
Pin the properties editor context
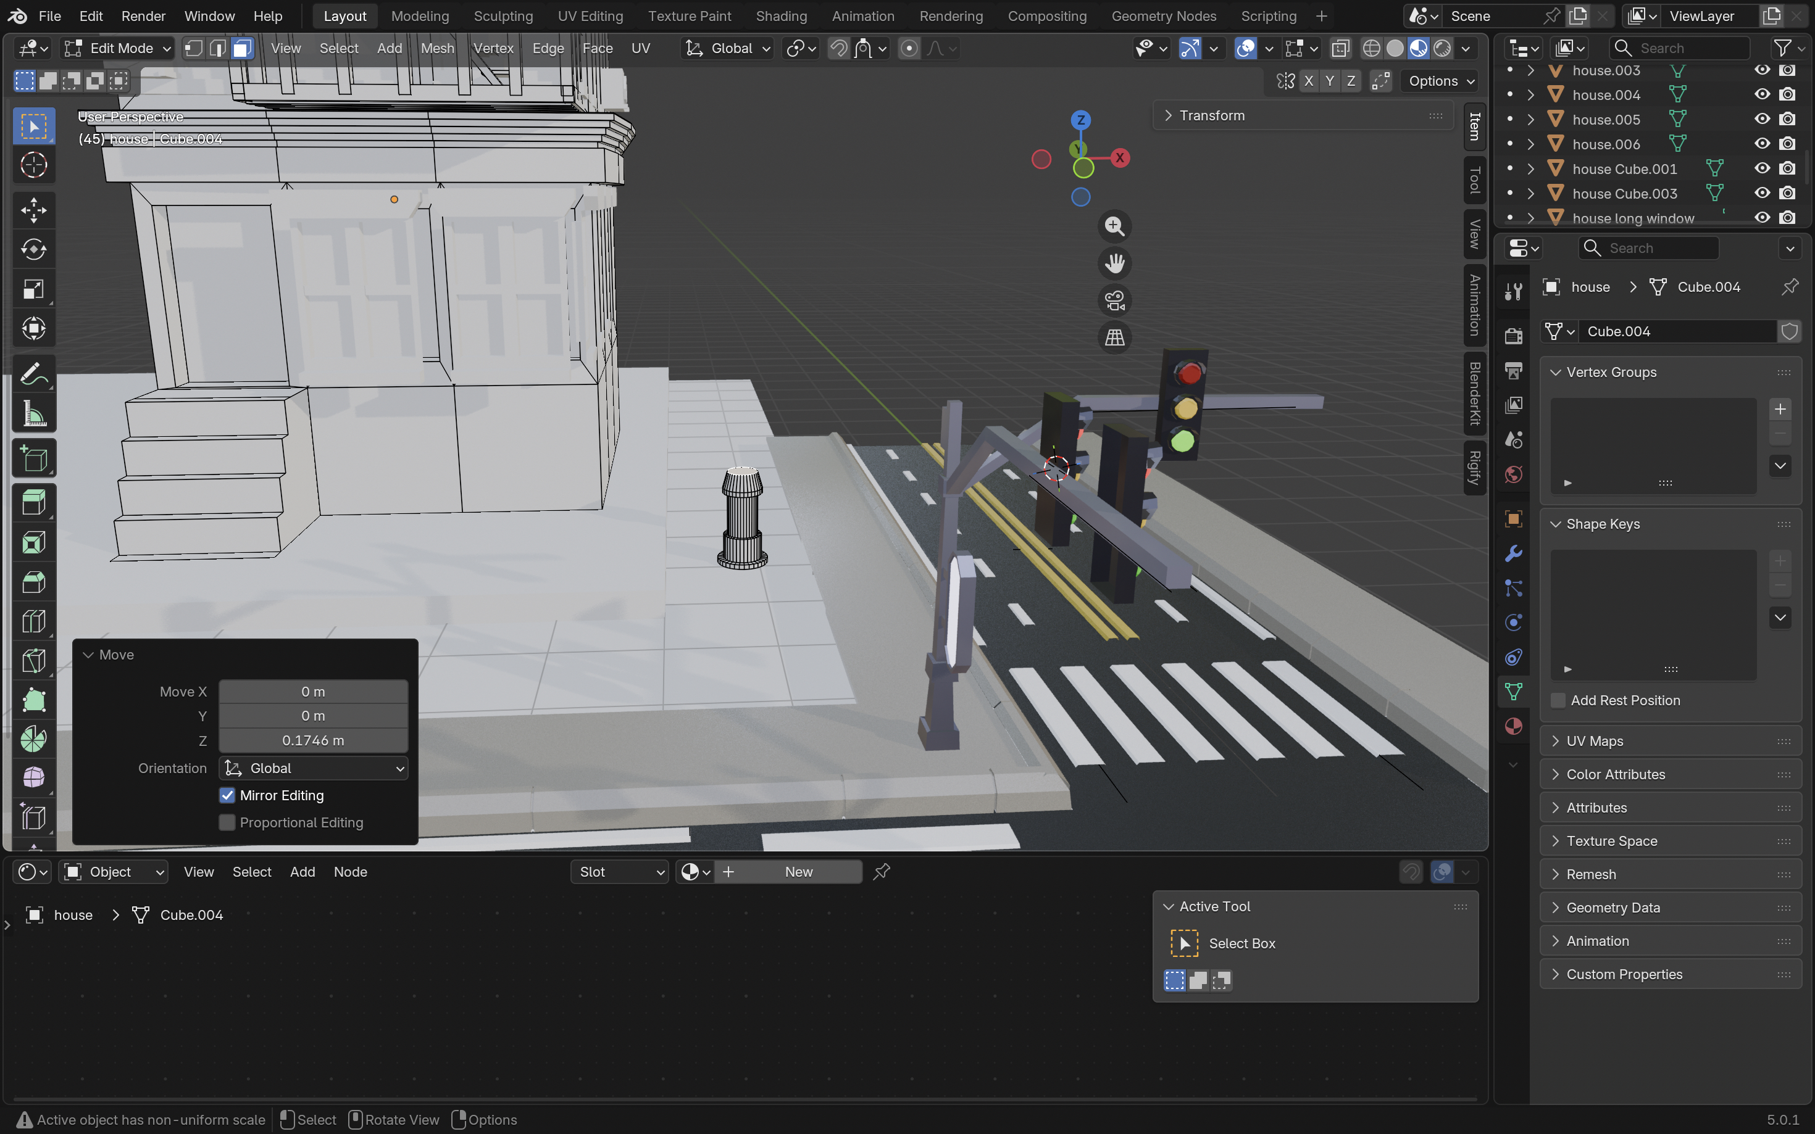[x=1790, y=286]
